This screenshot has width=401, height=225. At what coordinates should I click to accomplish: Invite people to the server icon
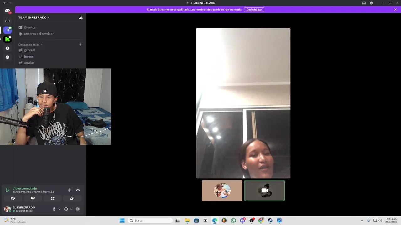click(x=81, y=18)
